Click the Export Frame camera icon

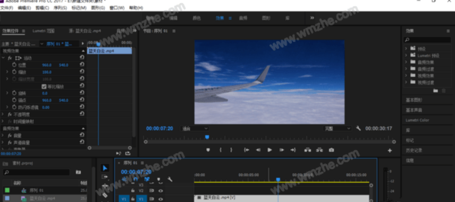[331, 150]
